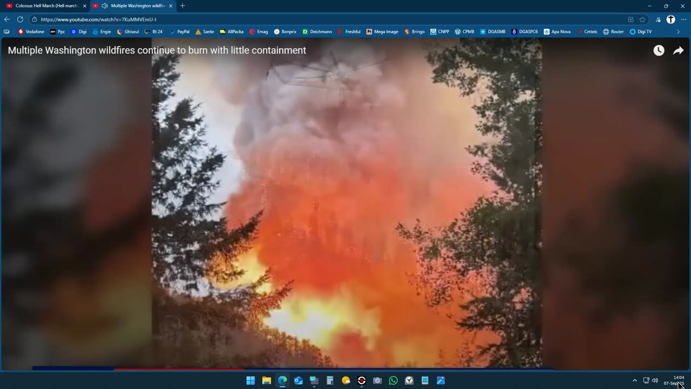Add page to favorites with star icon
691x389 pixels.
tap(642, 19)
